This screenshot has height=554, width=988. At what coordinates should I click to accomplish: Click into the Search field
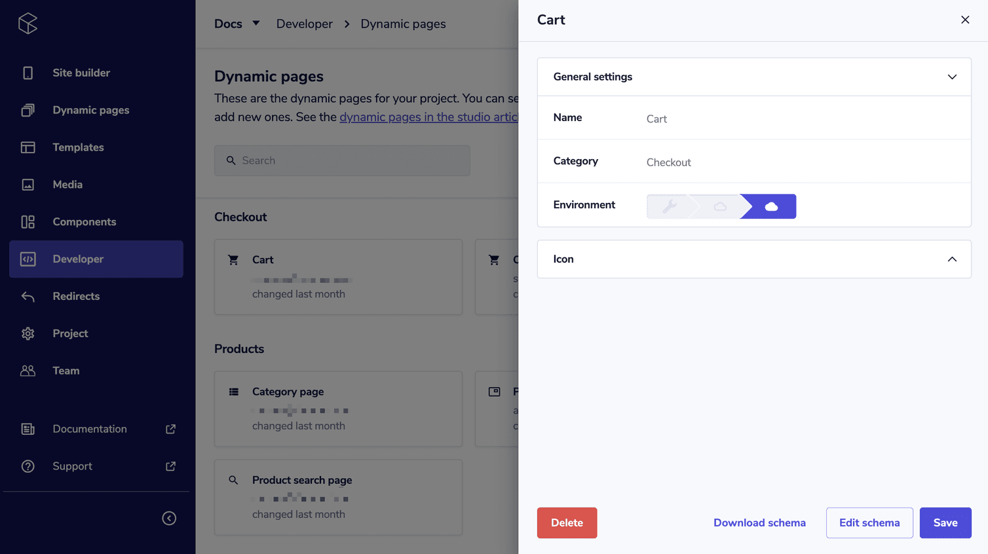point(342,160)
